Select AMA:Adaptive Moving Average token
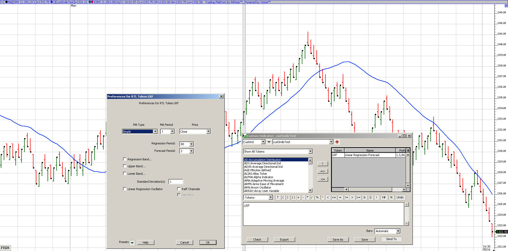The width and height of the screenshot is (508, 251). (276, 181)
